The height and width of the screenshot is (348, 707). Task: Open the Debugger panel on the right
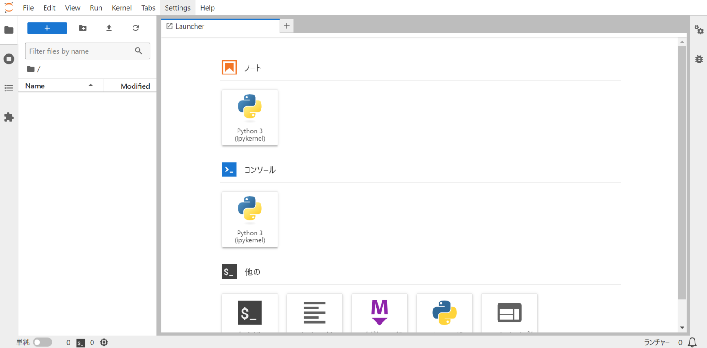point(699,59)
